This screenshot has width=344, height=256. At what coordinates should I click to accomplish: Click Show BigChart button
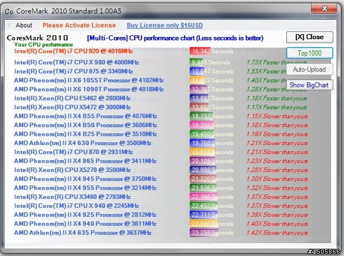click(309, 85)
